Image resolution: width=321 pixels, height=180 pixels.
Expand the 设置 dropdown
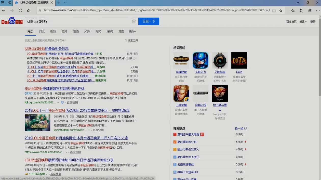(x=303, y=22)
